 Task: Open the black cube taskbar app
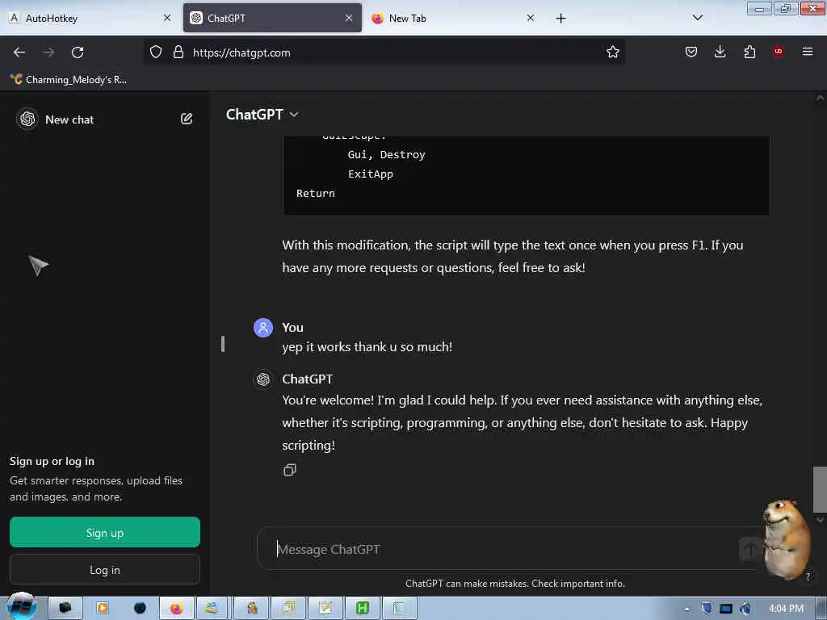coord(65,608)
